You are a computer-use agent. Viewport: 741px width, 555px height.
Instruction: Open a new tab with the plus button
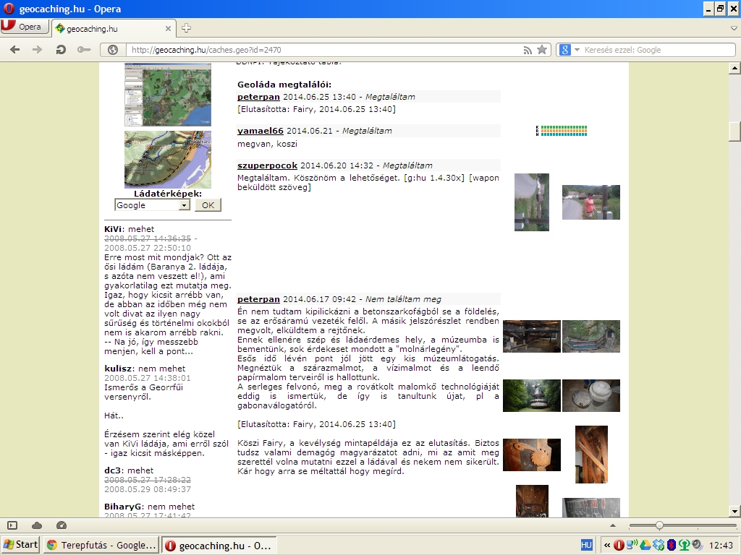[186, 28]
